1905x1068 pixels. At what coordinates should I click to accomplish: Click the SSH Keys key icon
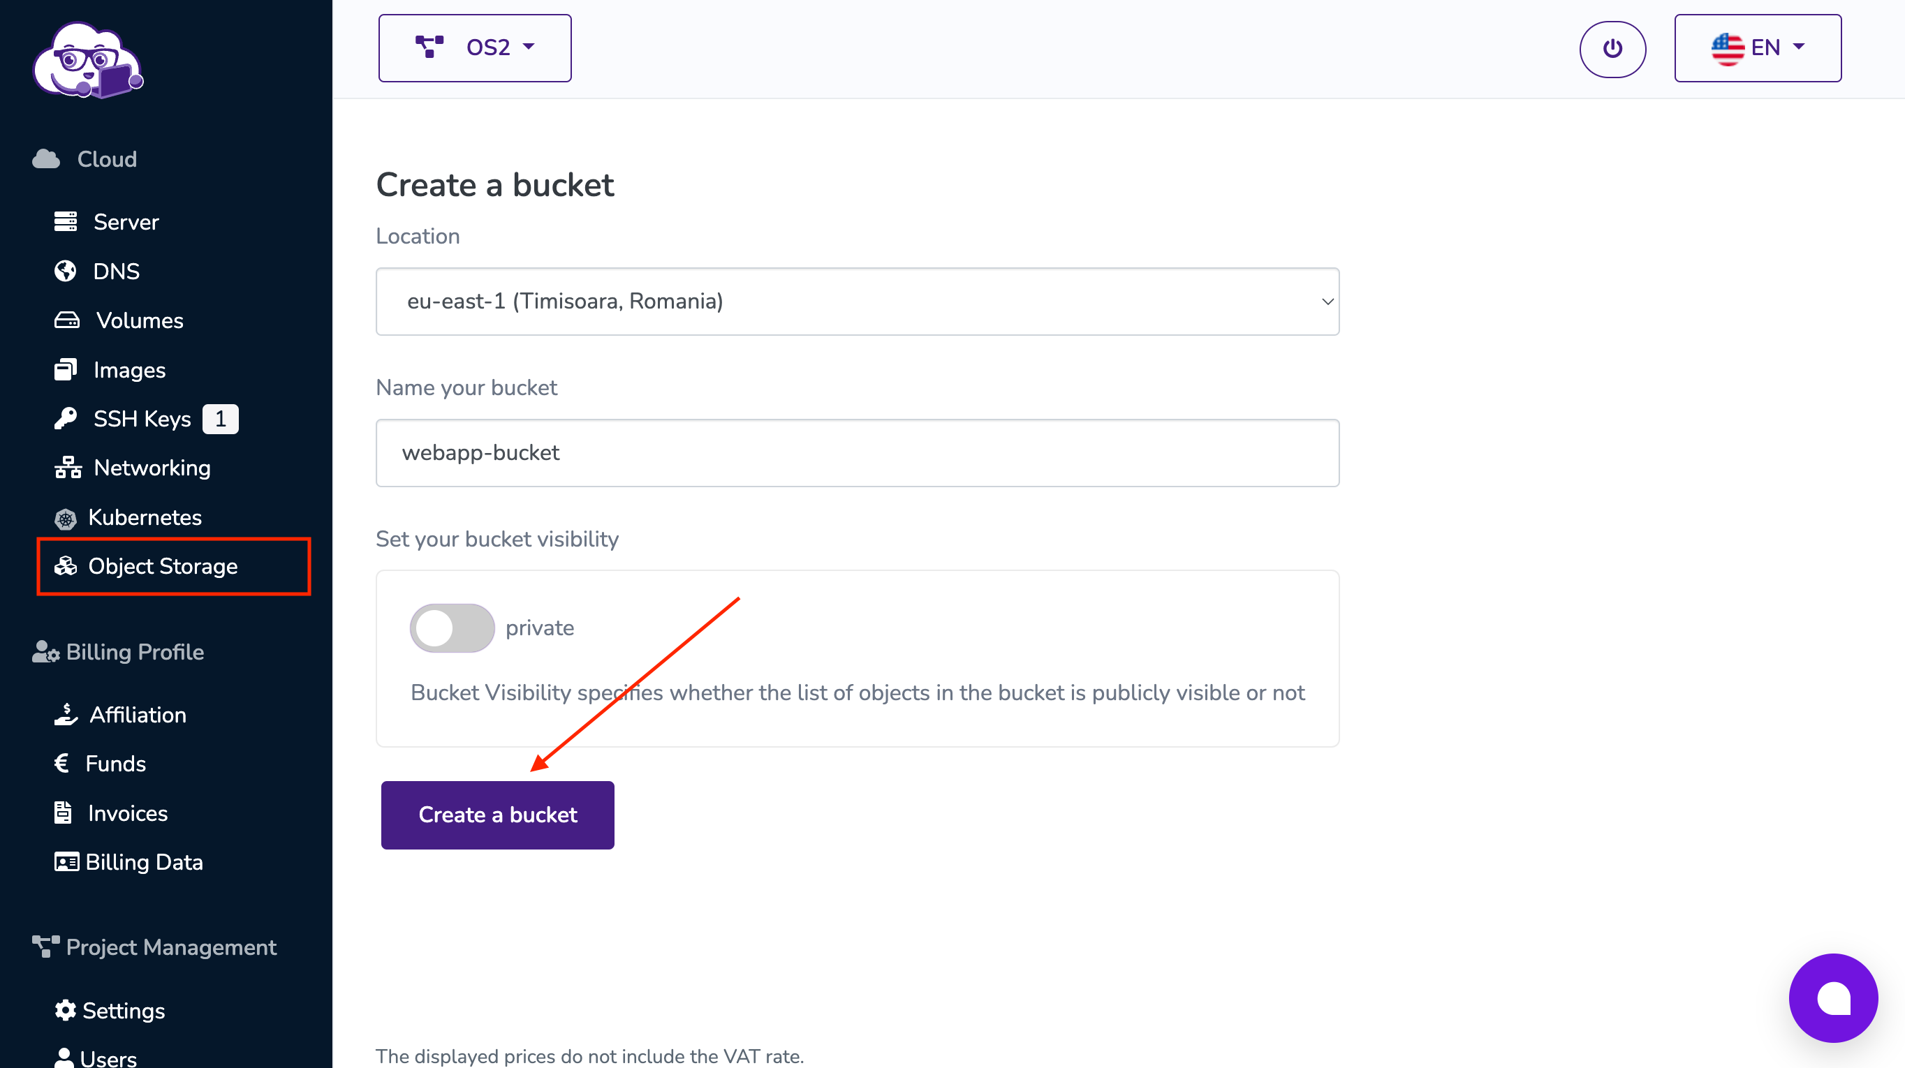[66, 418]
